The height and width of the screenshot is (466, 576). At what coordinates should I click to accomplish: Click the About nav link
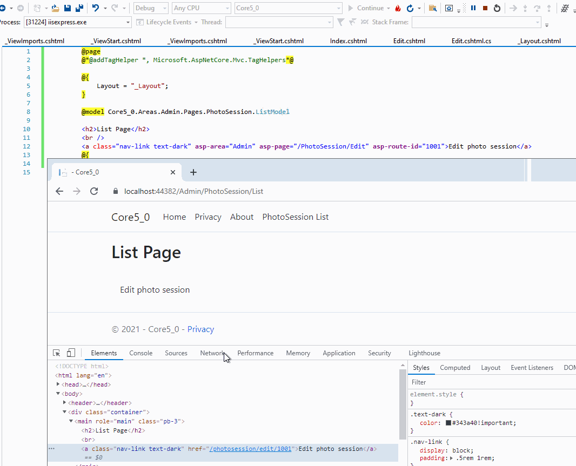click(242, 217)
